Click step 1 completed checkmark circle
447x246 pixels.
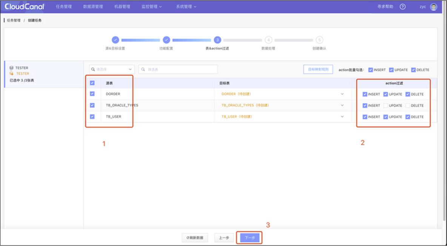pyautogui.click(x=115, y=40)
